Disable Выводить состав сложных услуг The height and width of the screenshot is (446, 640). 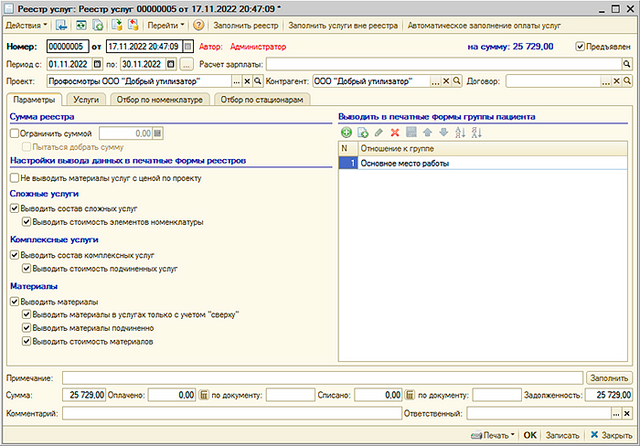[15, 208]
